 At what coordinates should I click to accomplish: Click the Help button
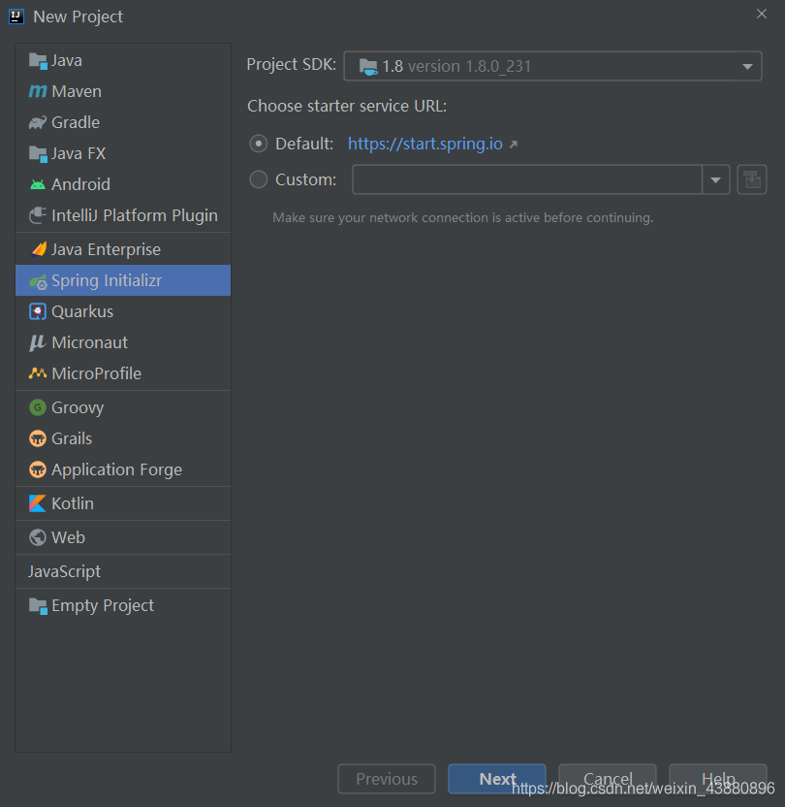point(718,779)
